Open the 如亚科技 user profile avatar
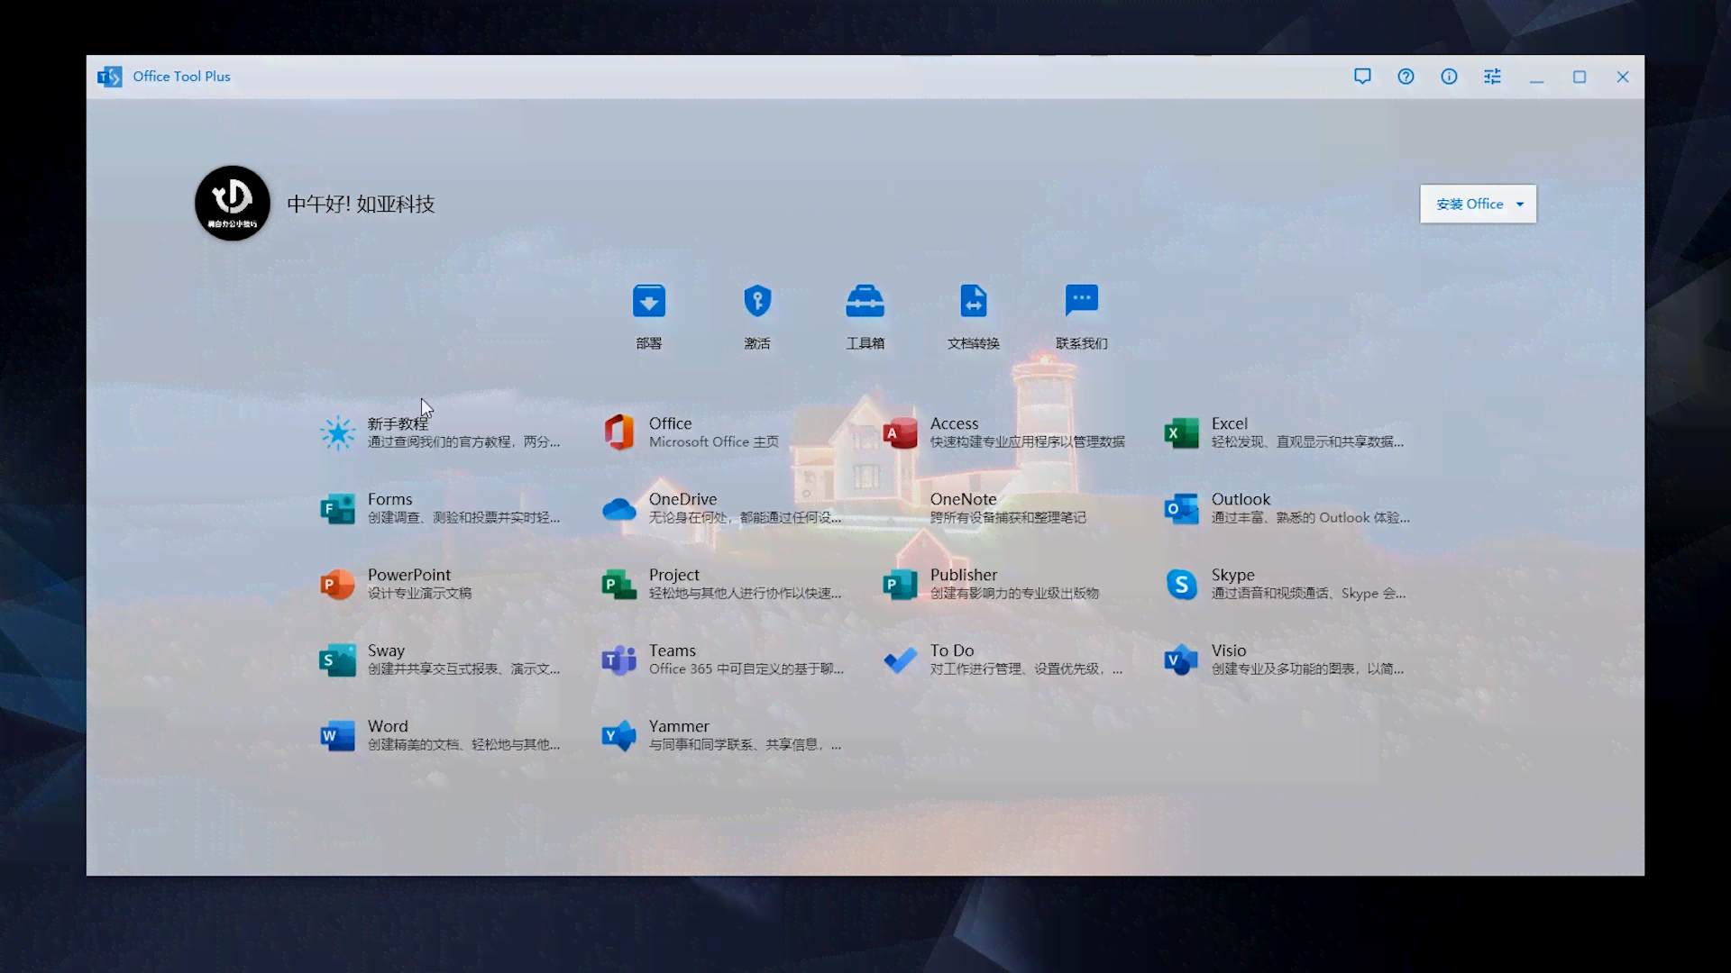The image size is (1731, 973). pos(232,203)
